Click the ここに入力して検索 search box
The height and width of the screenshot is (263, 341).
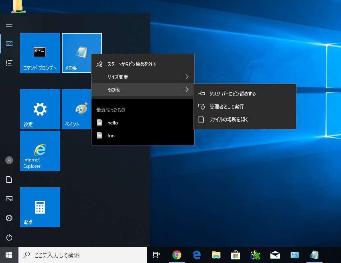pyautogui.click(x=82, y=255)
